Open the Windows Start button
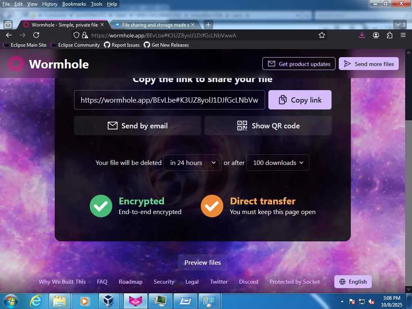This screenshot has width=412, height=309. click(x=11, y=301)
